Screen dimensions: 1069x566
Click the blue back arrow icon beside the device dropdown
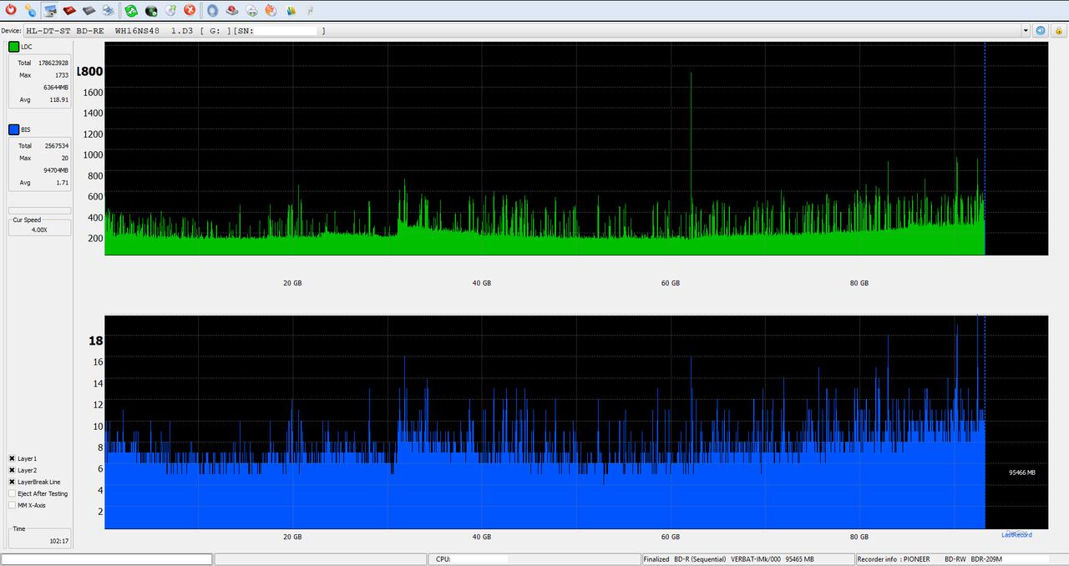click(1041, 30)
